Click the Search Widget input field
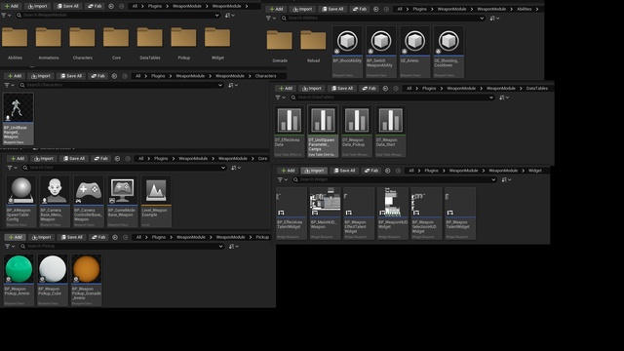The height and width of the screenshot is (351, 624). click(395, 179)
